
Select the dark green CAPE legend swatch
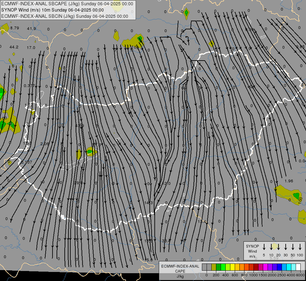[218, 267]
